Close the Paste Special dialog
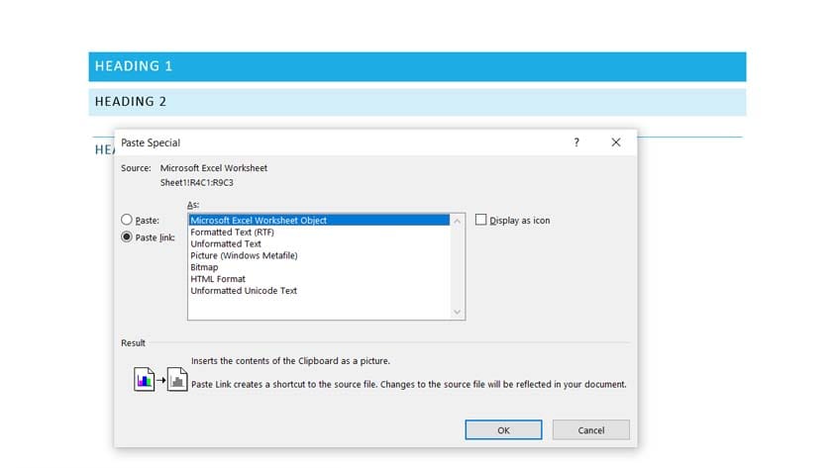Screen dimensions: 832x468 point(615,142)
